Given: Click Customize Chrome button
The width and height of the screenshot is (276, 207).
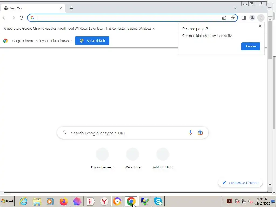Looking at the screenshot, I should tap(240, 183).
